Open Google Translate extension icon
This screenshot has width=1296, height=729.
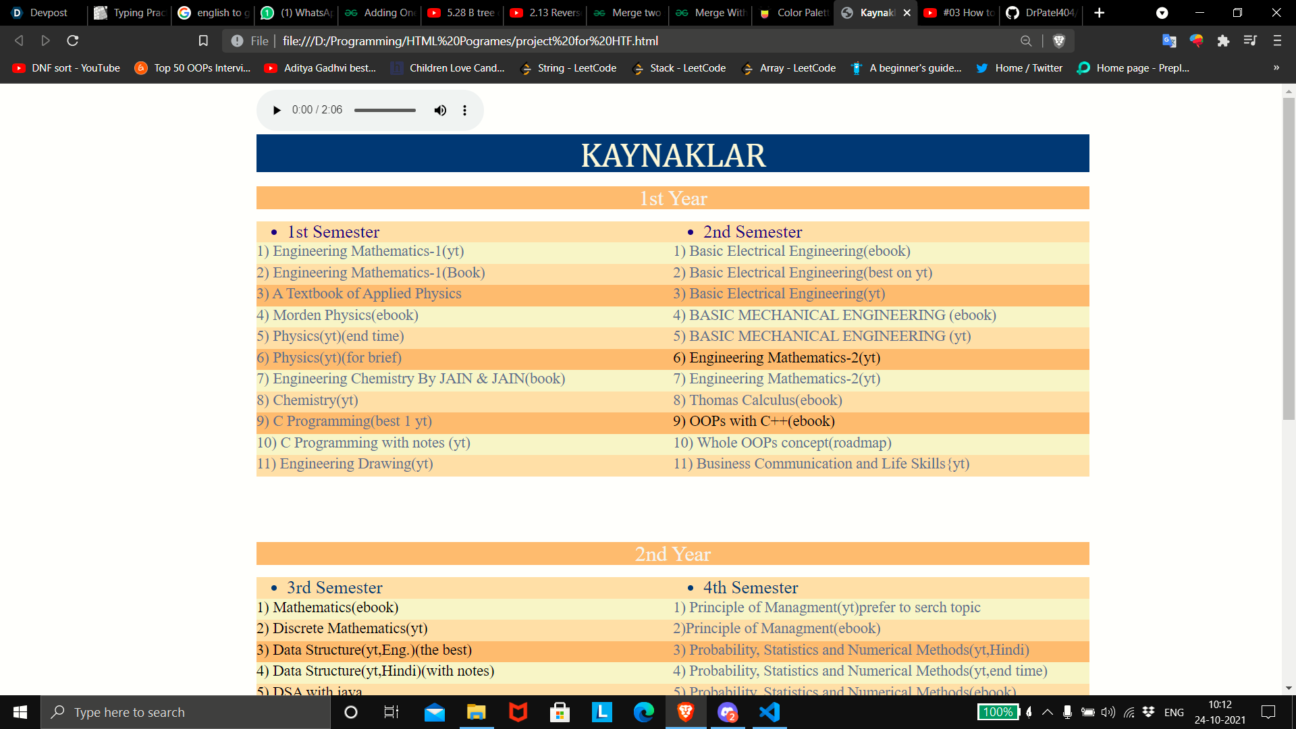1169,40
